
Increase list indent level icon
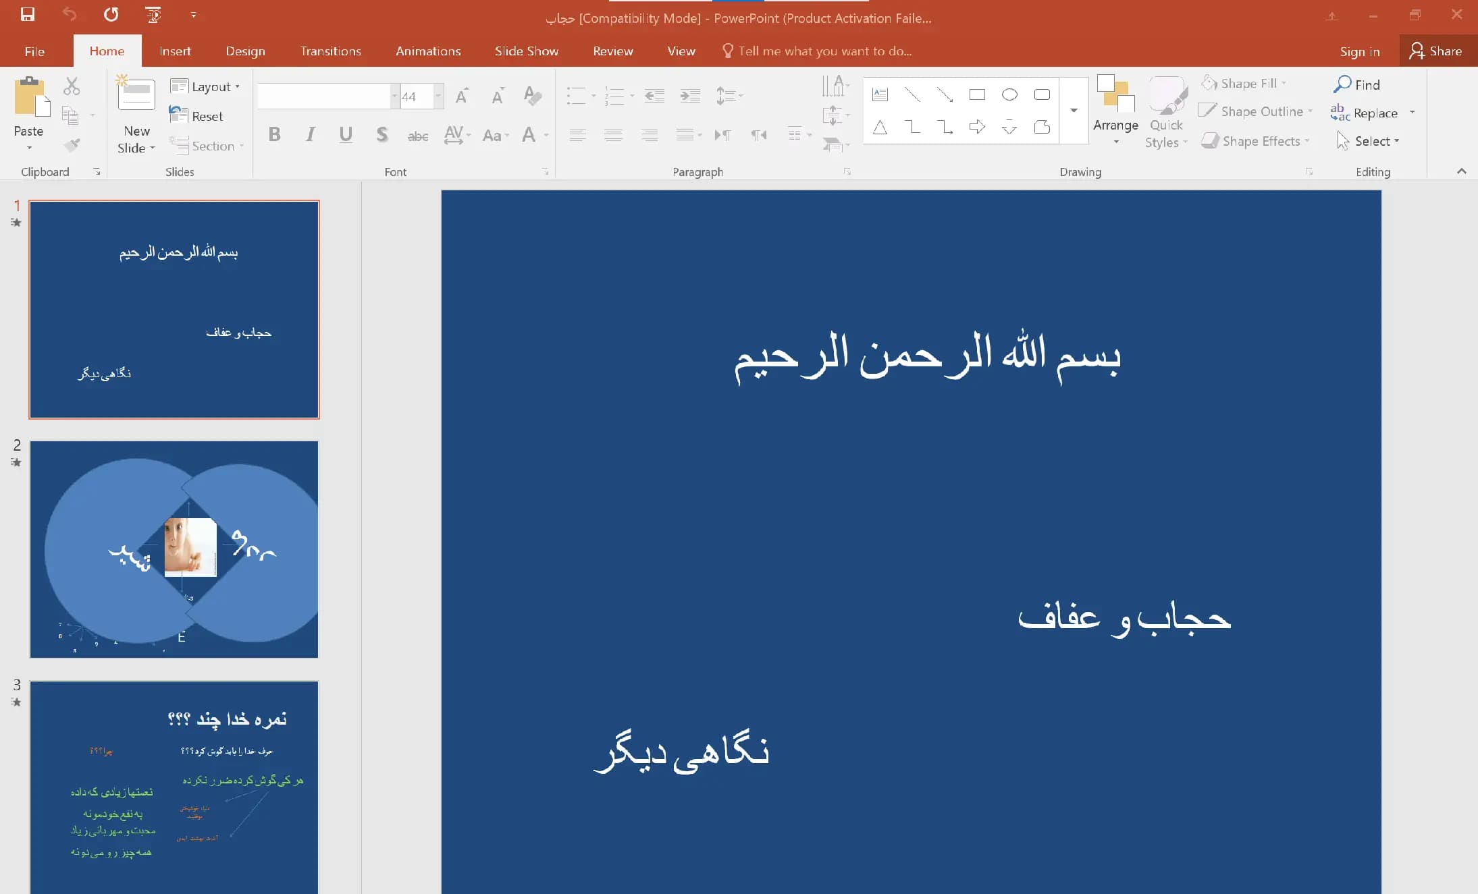tap(690, 96)
